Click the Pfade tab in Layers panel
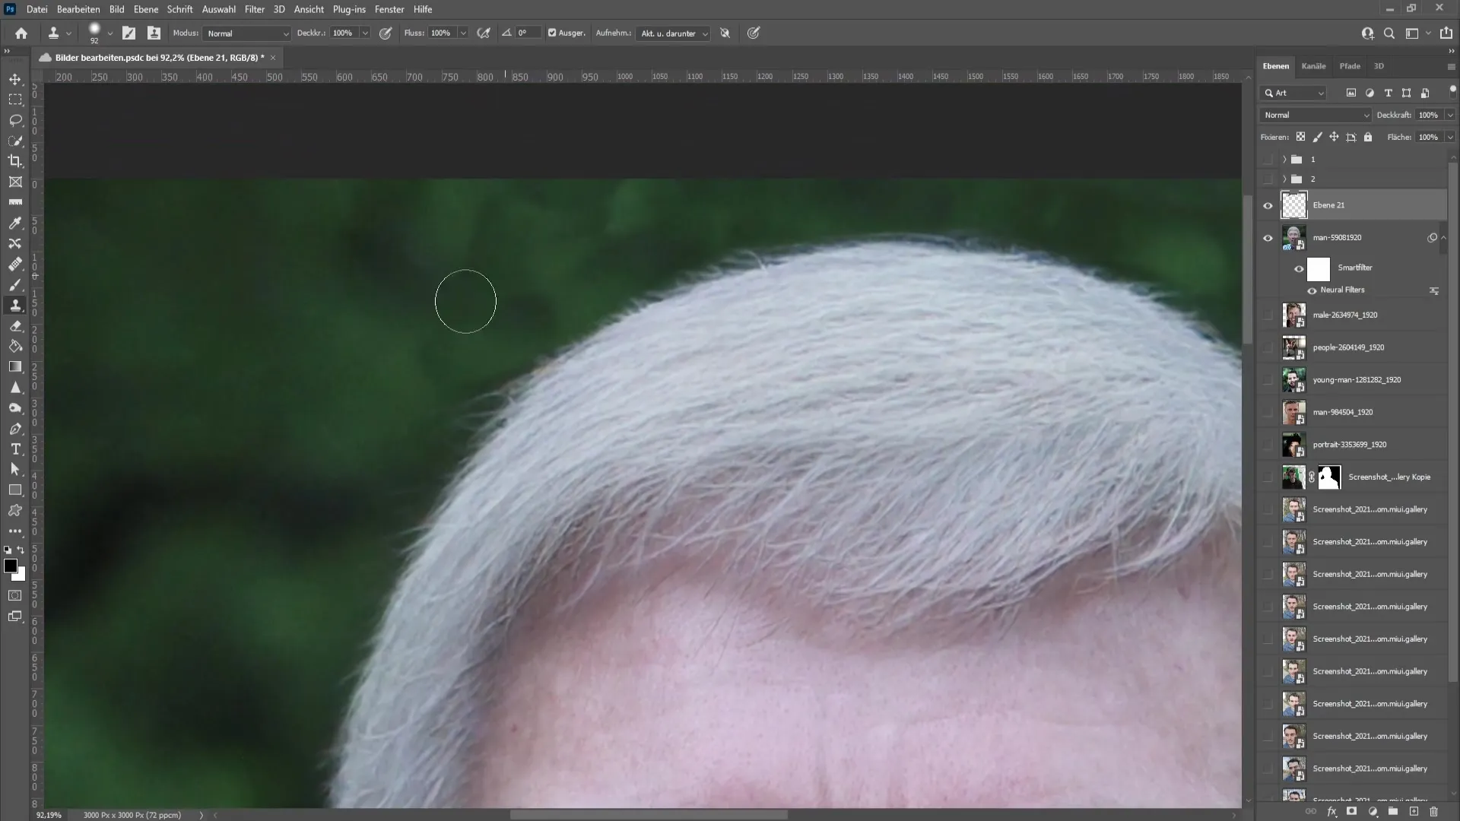 pos(1350,65)
